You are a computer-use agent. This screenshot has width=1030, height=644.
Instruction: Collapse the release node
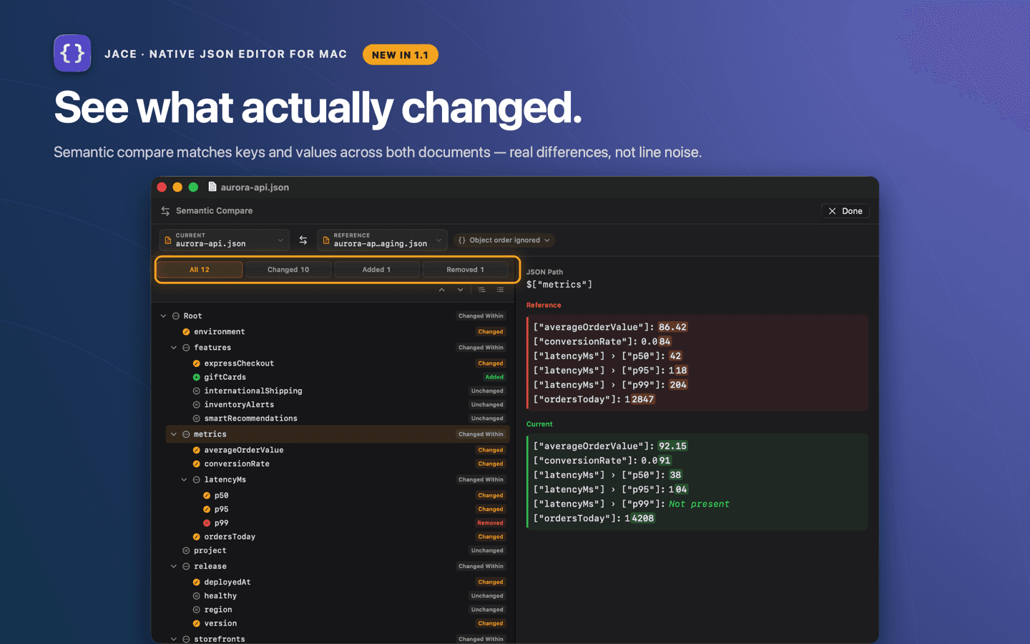tap(174, 566)
